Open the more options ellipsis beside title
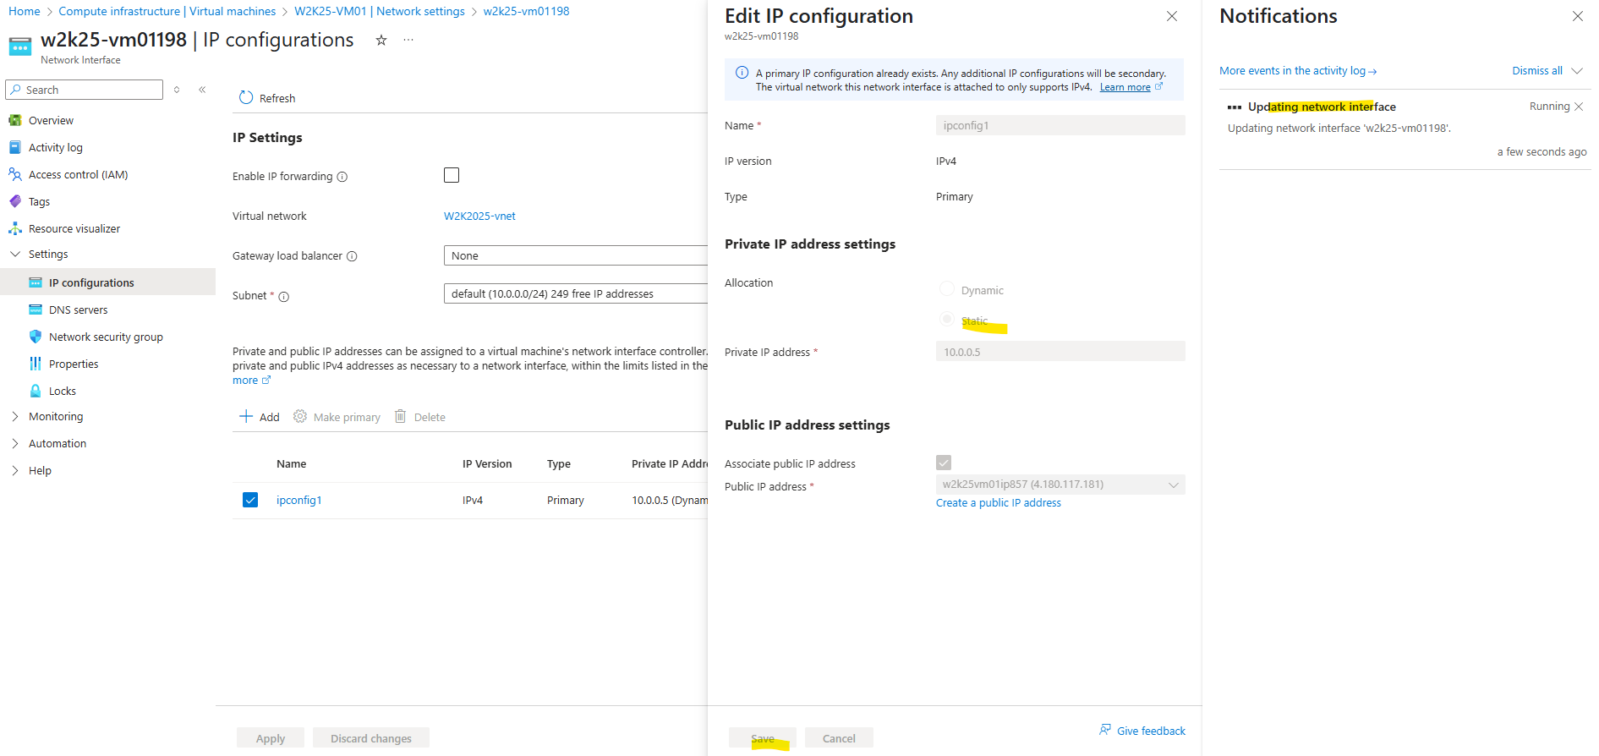1599x756 pixels. 408,41
